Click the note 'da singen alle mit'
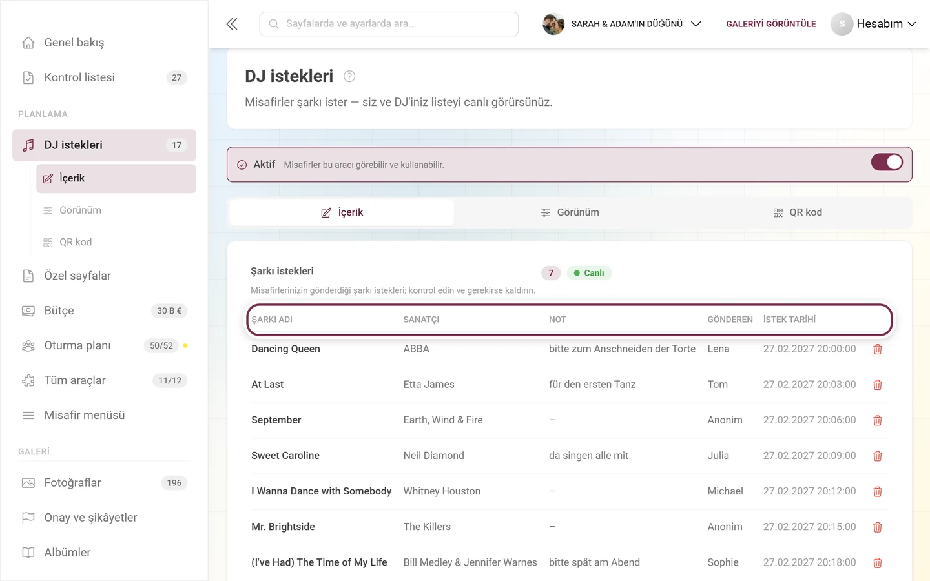The width and height of the screenshot is (930, 581). coord(588,456)
